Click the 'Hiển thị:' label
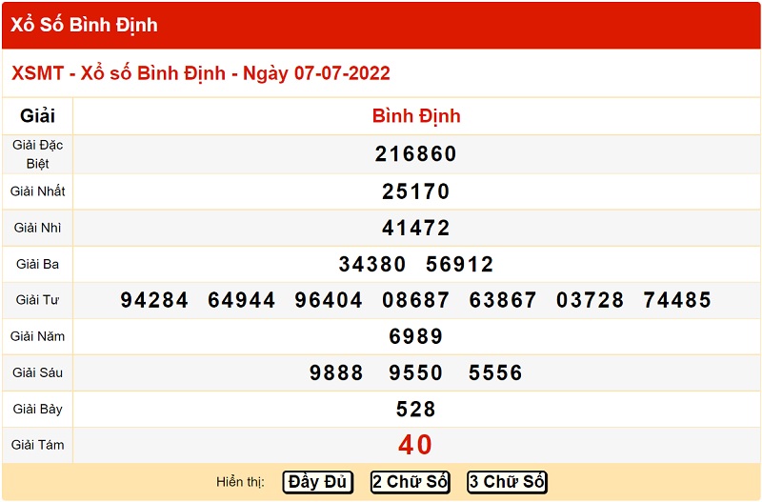 (x=240, y=482)
